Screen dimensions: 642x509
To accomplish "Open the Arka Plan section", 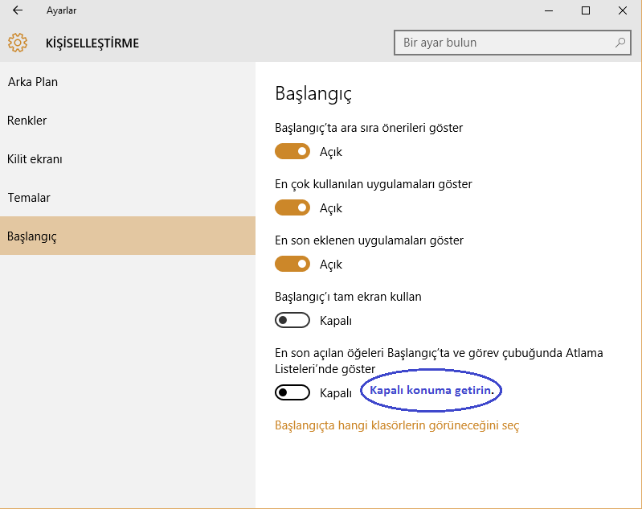I will (x=33, y=82).
